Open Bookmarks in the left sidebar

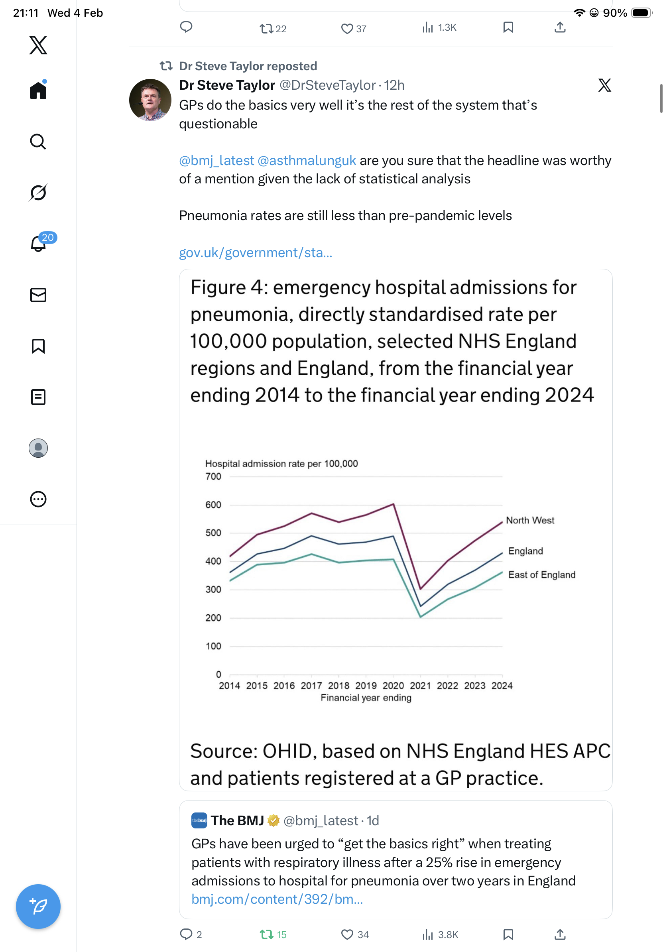(x=38, y=346)
